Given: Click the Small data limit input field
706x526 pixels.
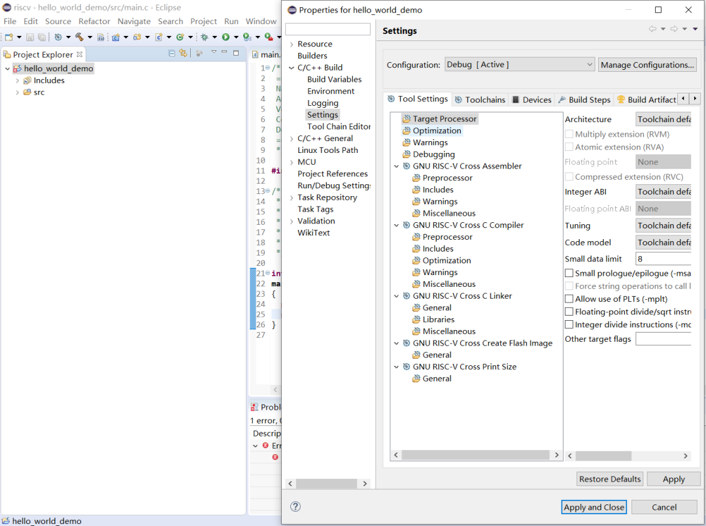Looking at the screenshot, I should coord(664,259).
